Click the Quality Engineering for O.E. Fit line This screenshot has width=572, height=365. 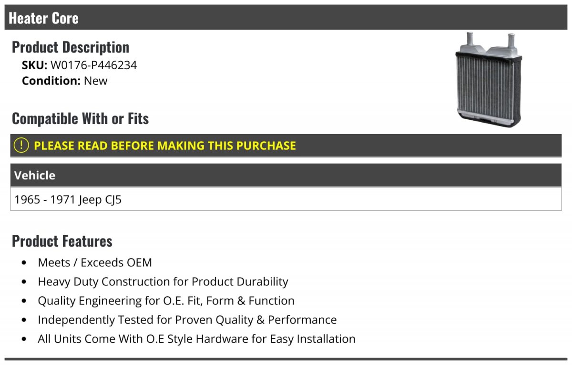click(x=166, y=301)
